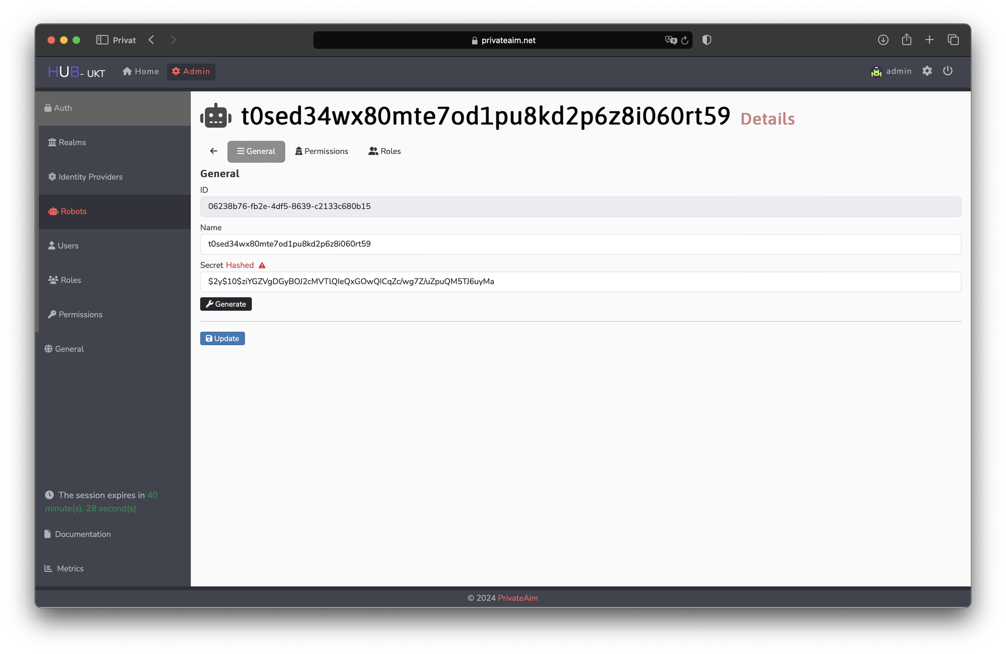
Task: Click the blue Update button
Action: tap(222, 338)
